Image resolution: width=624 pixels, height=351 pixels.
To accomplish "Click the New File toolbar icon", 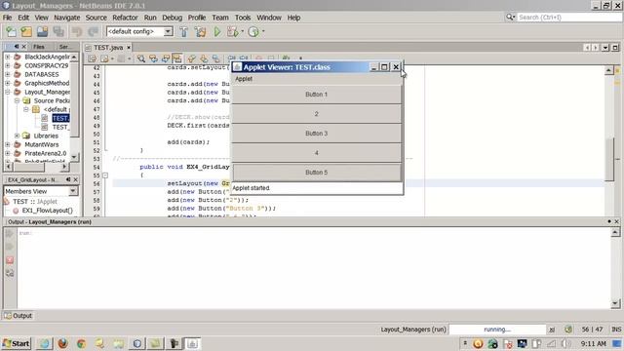I will [11, 31].
